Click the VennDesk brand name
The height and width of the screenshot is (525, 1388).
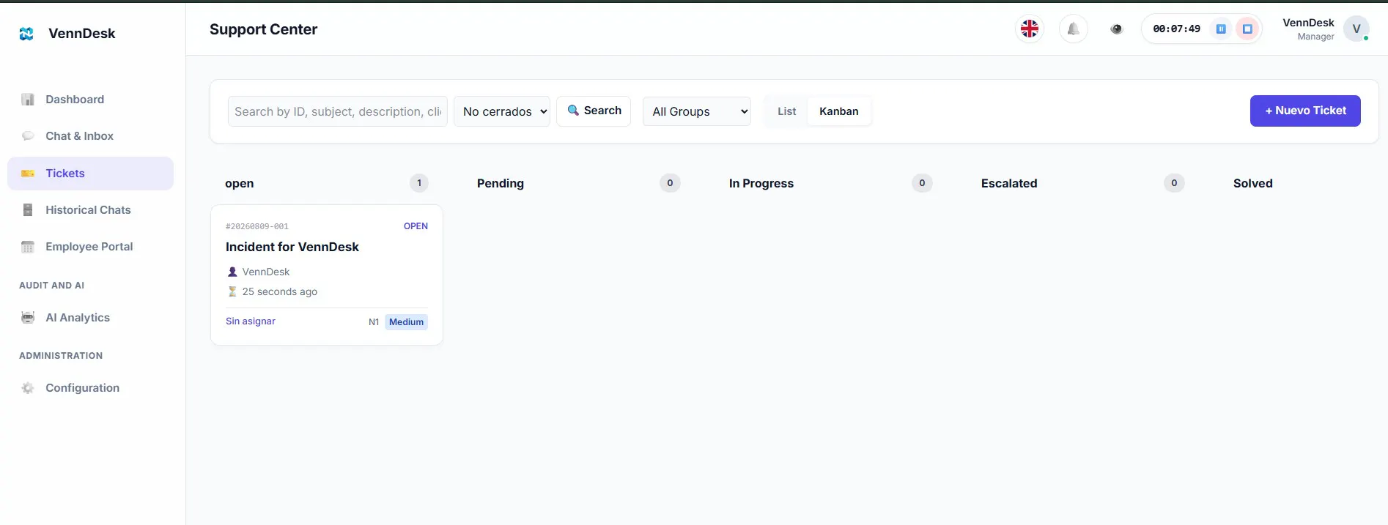coord(82,34)
